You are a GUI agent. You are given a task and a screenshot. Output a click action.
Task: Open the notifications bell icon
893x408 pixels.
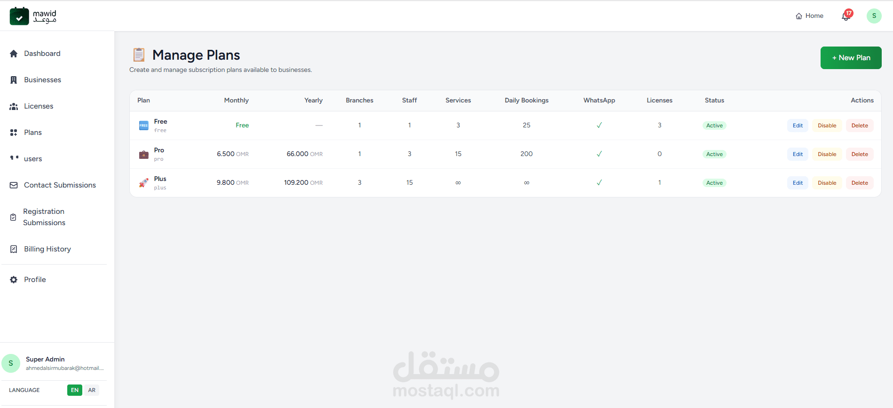[x=846, y=16]
